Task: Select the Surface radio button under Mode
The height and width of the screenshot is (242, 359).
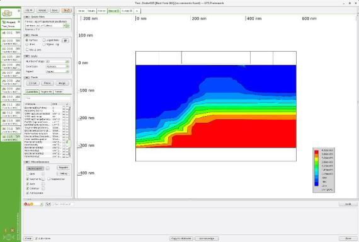Action: (27, 40)
